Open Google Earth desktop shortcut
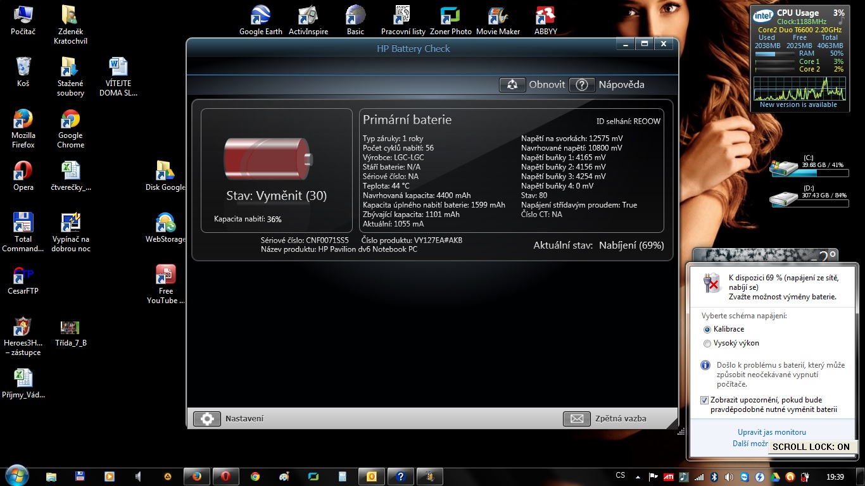 click(261, 20)
